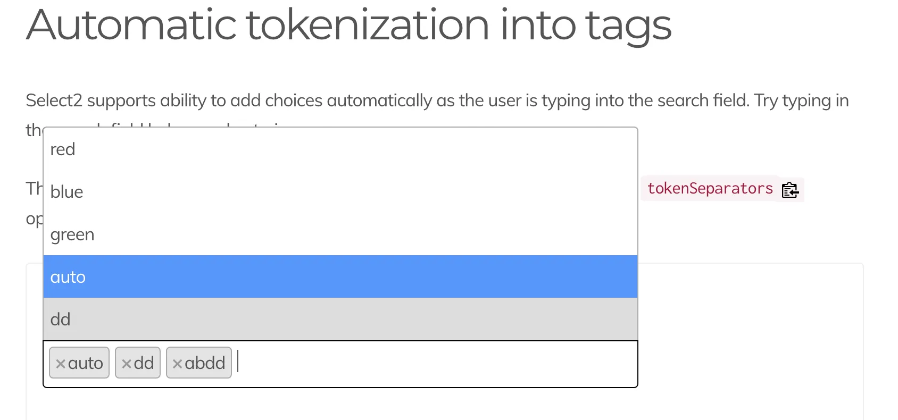Click the "Automatic tokenization into tags" heading

(348, 25)
